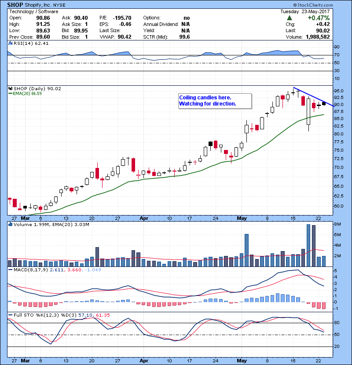Click the Last value 90.02
The width and height of the screenshot is (352, 365).
[x=323, y=30]
